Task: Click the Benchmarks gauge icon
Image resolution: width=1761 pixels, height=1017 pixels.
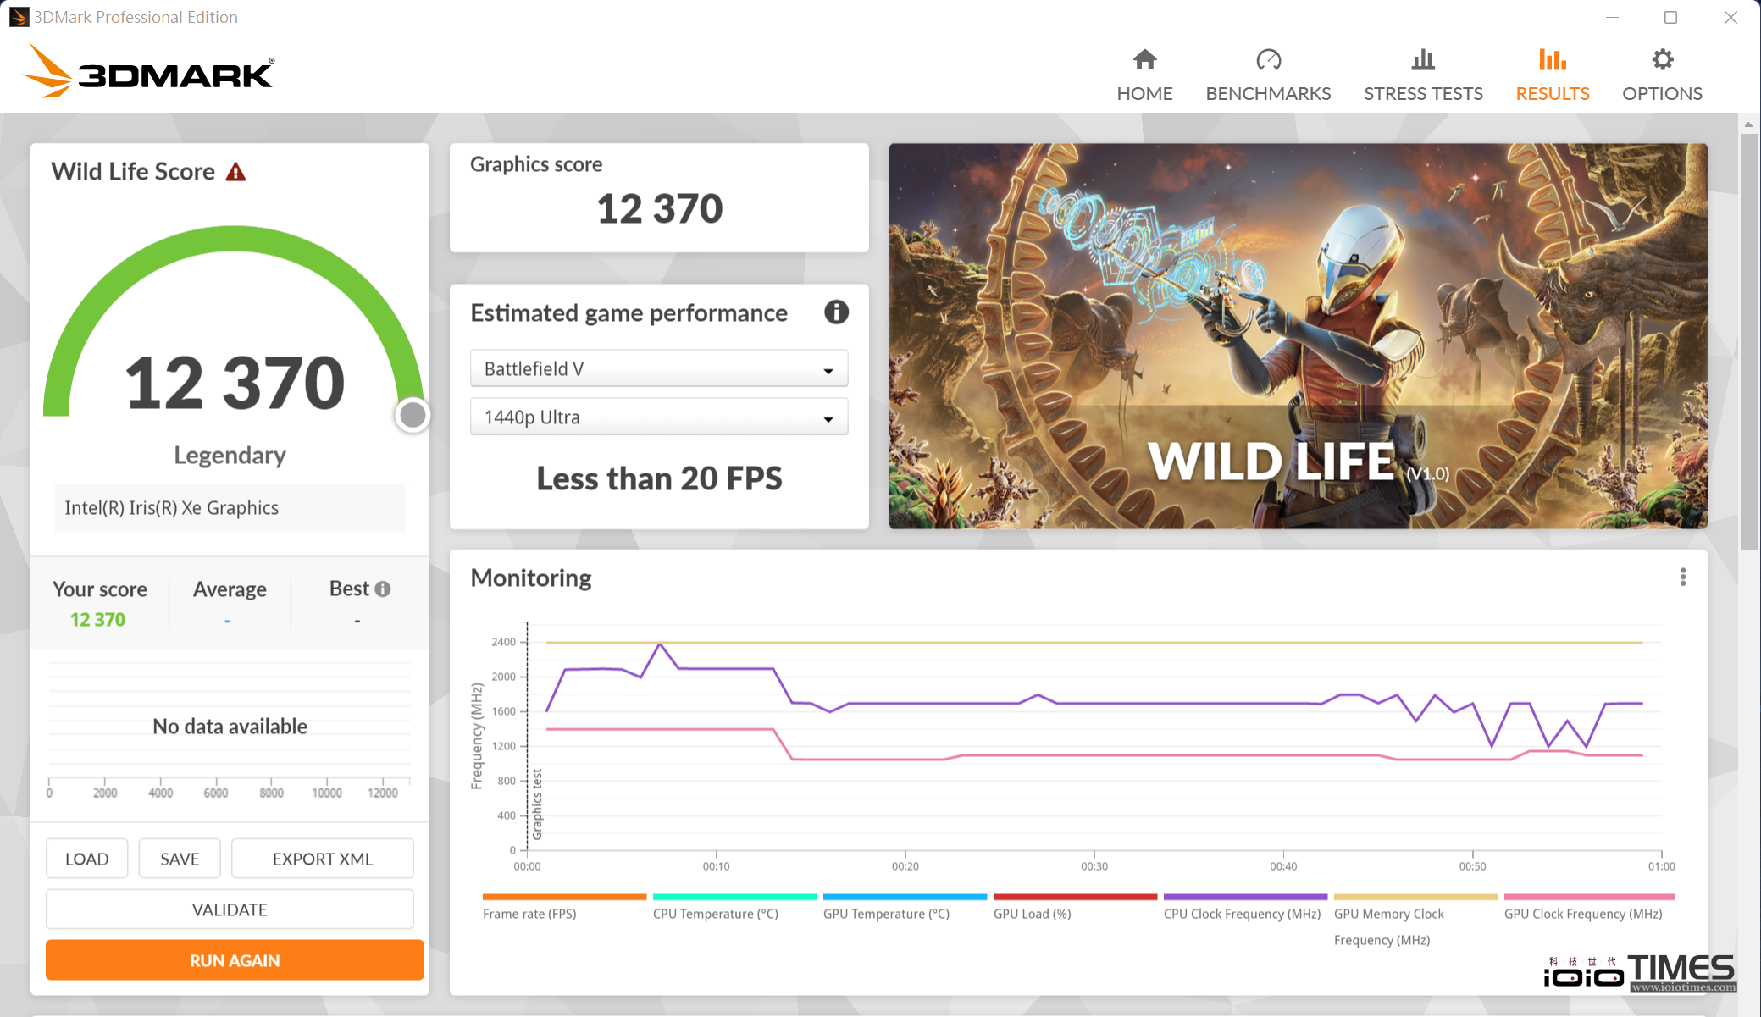Action: point(1268,59)
